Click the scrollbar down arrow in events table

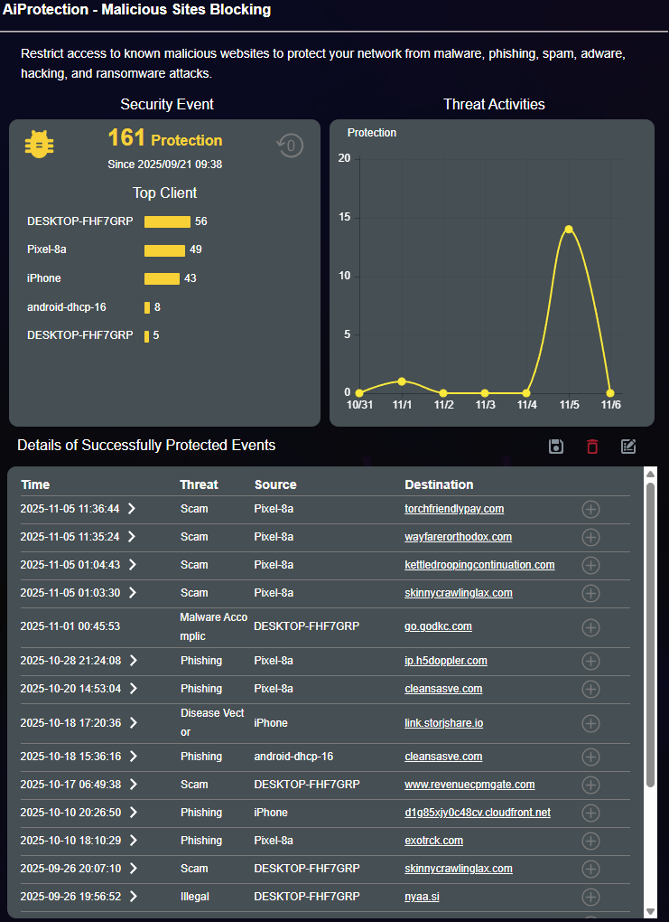[650, 910]
